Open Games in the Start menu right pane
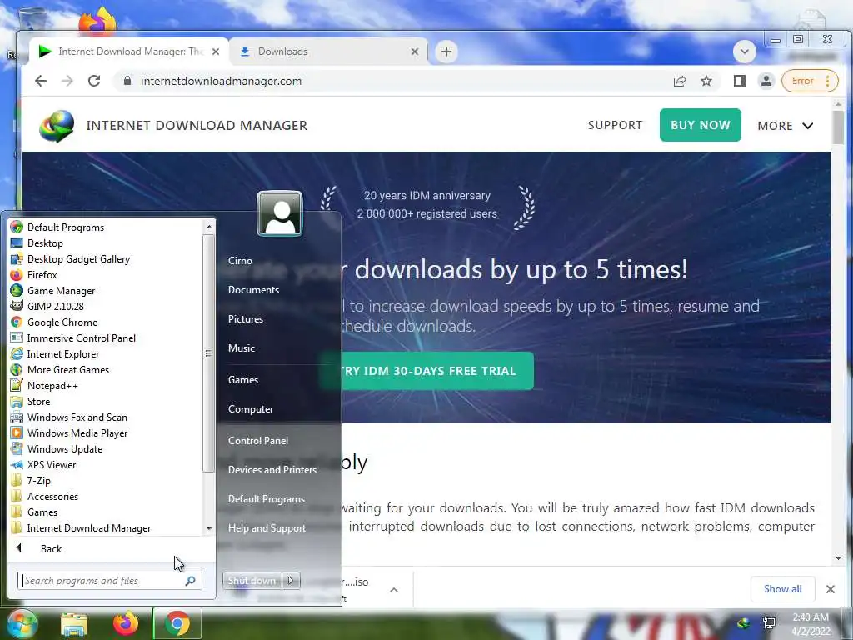 (243, 380)
